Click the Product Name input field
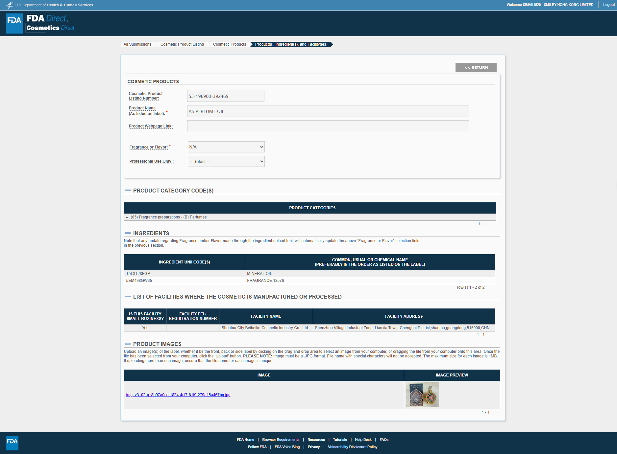The width and height of the screenshot is (617, 454). (328, 111)
